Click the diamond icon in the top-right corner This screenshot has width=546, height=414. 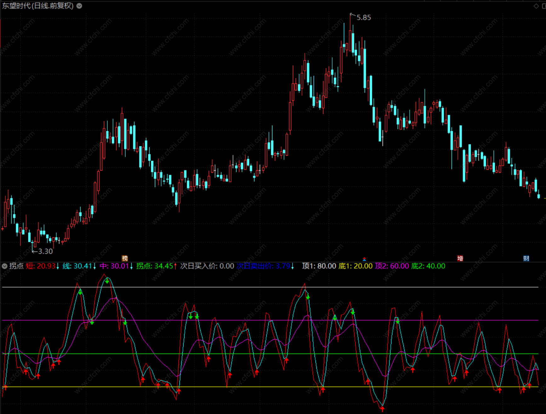tap(536, 6)
